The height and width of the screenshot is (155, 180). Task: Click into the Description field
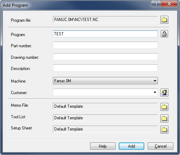point(105,68)
